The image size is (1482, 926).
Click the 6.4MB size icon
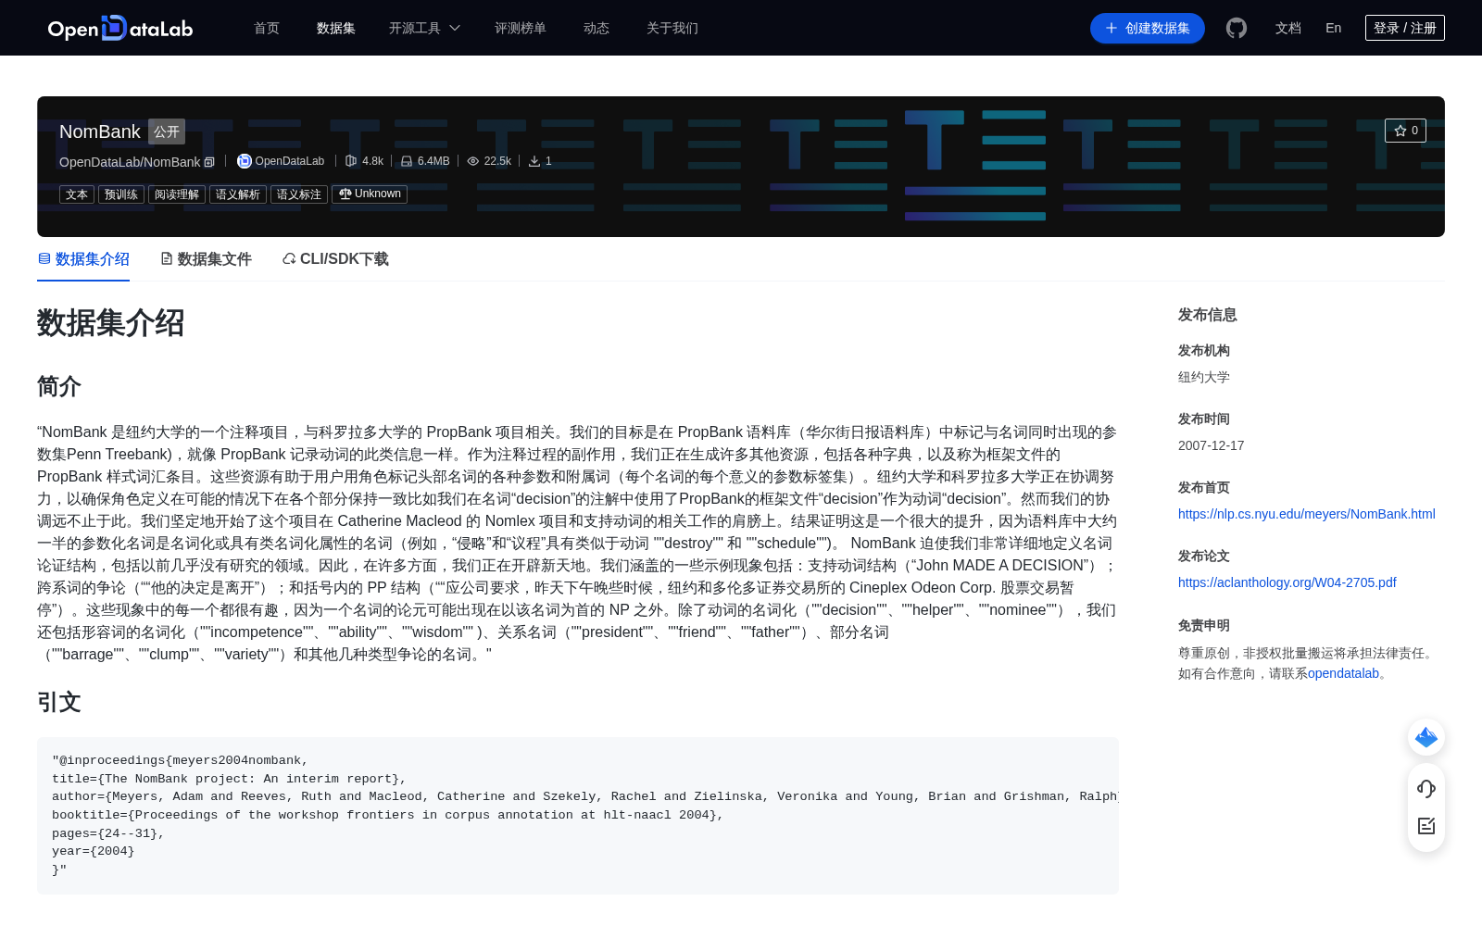pos(407,161)
